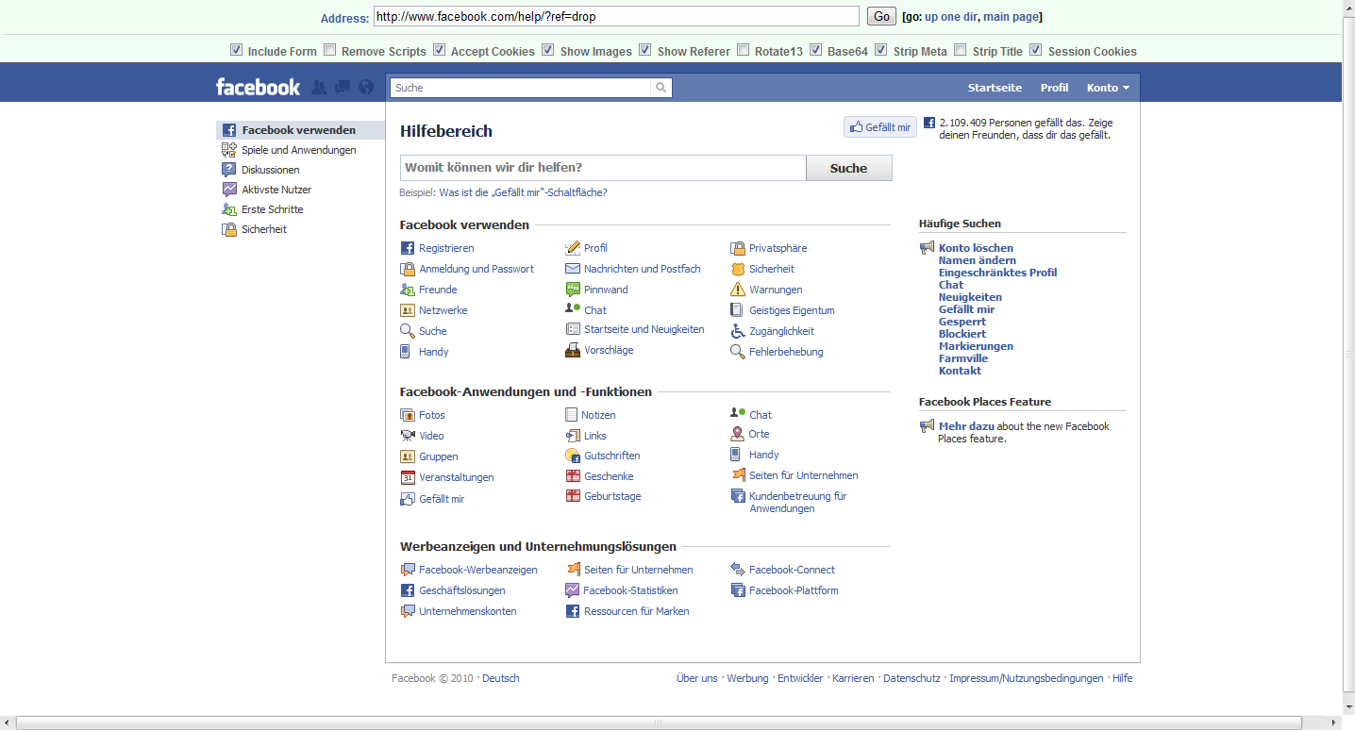Click the Facebook-Statistiken chart icon

coord(572,590)
